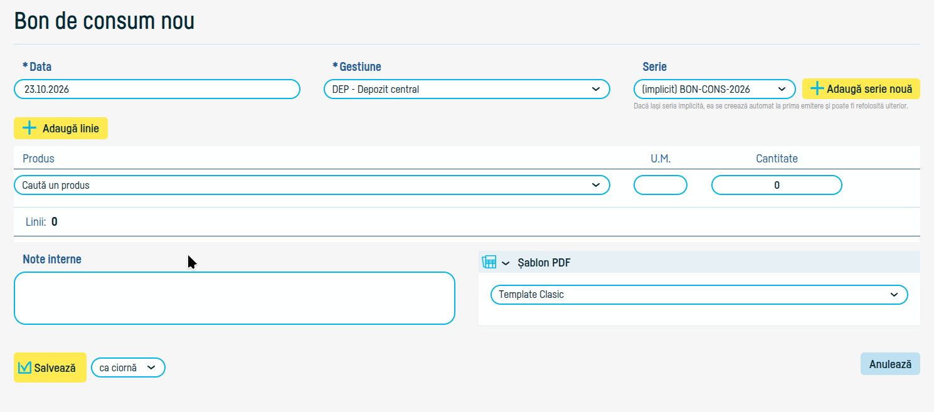Click the U.M. input field

point(661,186)
